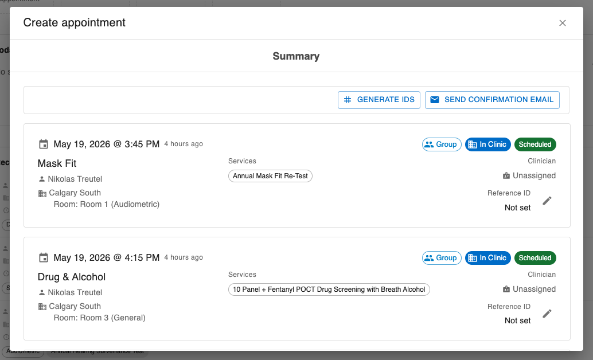Click Not set reference value in Drug & Alcohol card

(518, 320)
